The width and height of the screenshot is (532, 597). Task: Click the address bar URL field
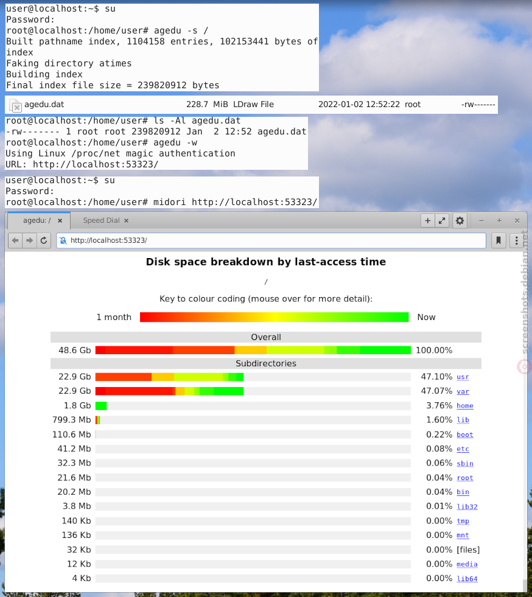click(271, 240)
